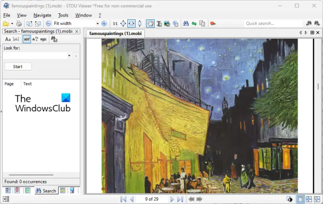Viewport: 323px width, 204px height.
Task: Zoom out with the minus magnifier
Action: coord(48,23)
